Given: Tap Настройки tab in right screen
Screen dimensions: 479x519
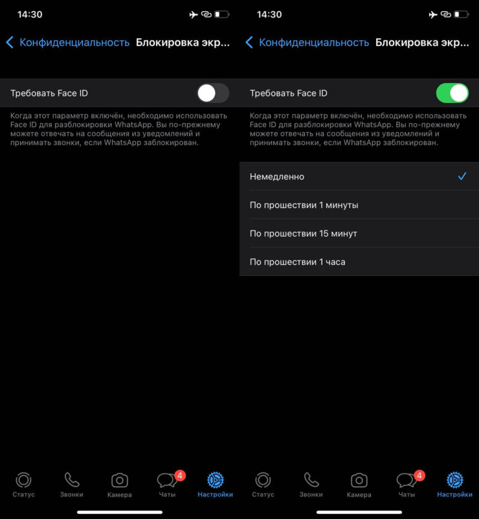Looking at the screenshot, I should point(455,485).
